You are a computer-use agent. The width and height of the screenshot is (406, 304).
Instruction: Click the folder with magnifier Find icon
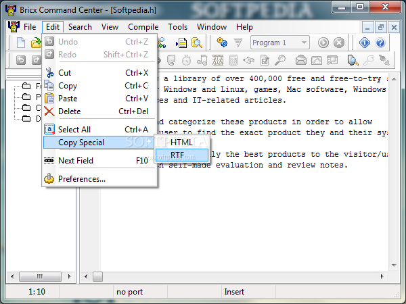point(197,43)
